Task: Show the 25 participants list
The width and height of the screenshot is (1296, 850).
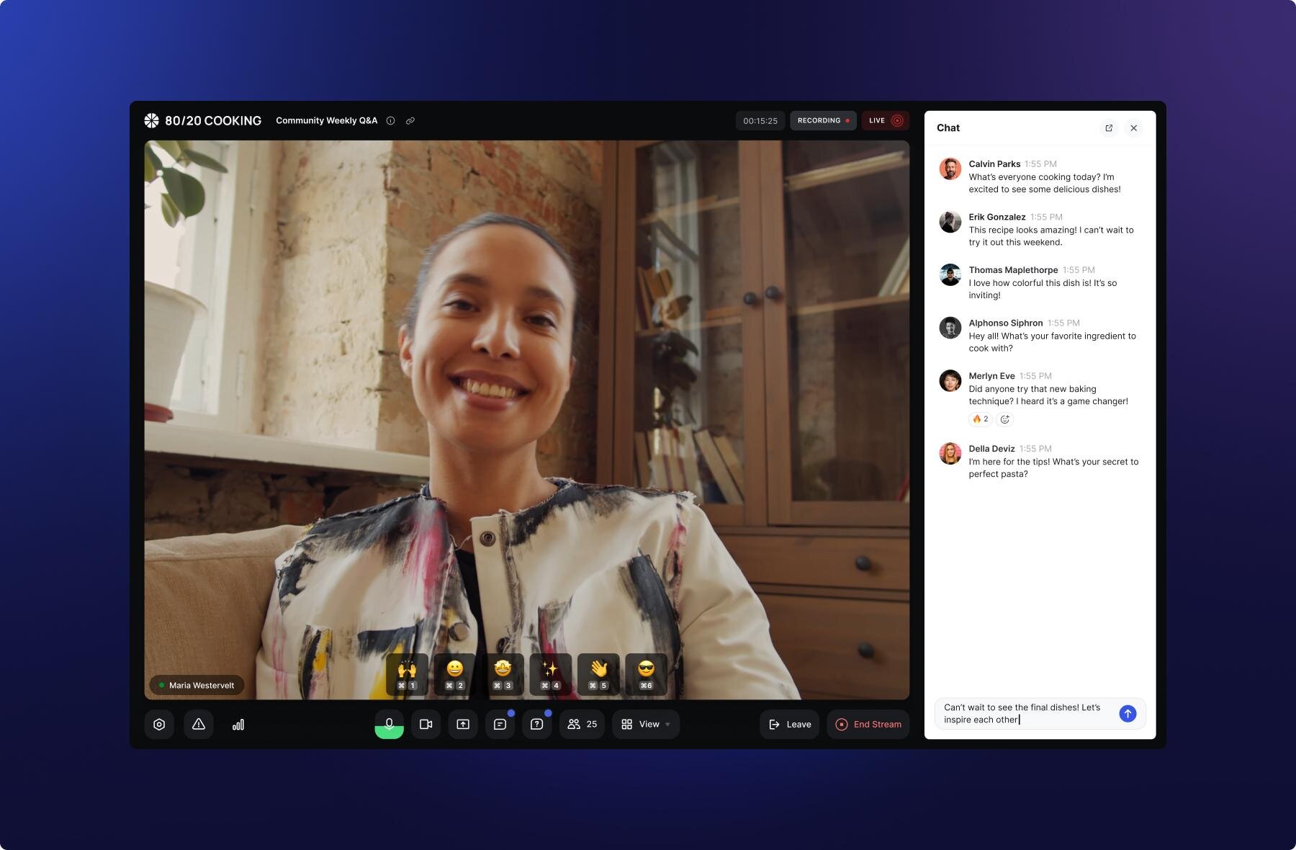Action: [x=582, y=724]
